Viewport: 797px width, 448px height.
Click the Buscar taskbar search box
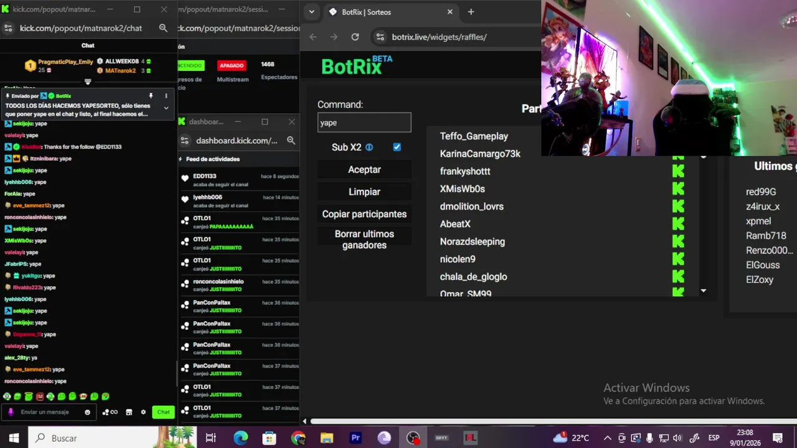(112, 438)
